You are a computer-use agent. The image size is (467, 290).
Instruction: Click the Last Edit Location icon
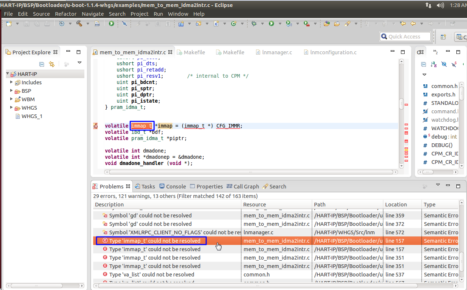click(x=403, y=23)
